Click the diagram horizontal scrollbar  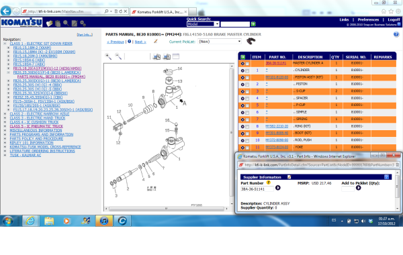[167, 209]
